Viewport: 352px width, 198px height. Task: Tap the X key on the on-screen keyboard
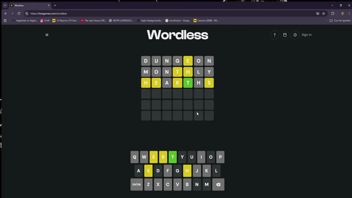point(158,185)
